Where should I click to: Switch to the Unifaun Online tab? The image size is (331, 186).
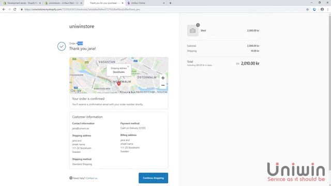146,3
